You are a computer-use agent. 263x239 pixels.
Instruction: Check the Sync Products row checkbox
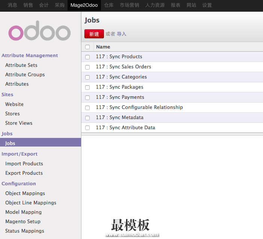(87, 57)
